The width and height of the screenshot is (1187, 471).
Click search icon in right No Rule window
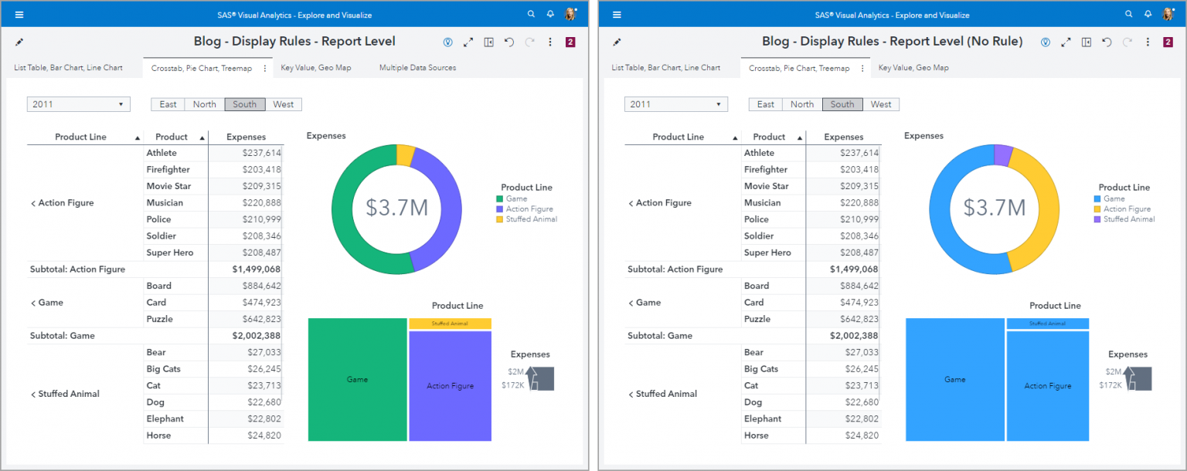coord(1128,14)
